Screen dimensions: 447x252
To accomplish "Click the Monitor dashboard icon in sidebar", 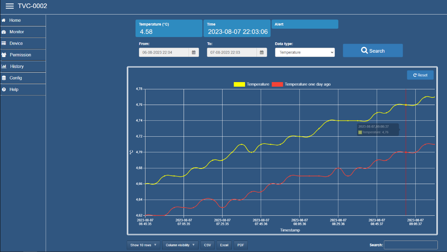I will (4, 32).
